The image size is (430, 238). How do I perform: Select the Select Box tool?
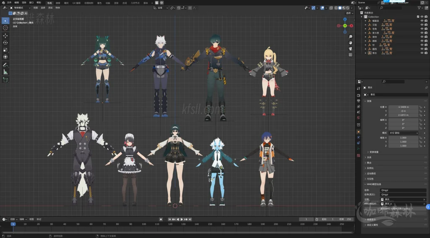pyautogui.click(x=5, y=21)
